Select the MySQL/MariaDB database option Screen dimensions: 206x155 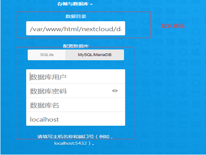(95, 55)
